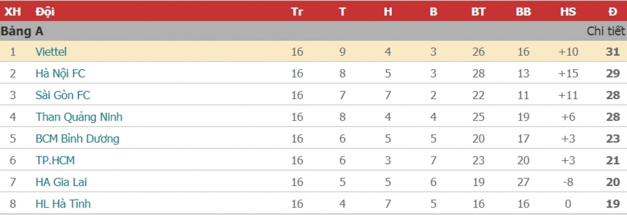Click the Tr matches-played column header
The image size is (627, 215).
pos(297,12)
